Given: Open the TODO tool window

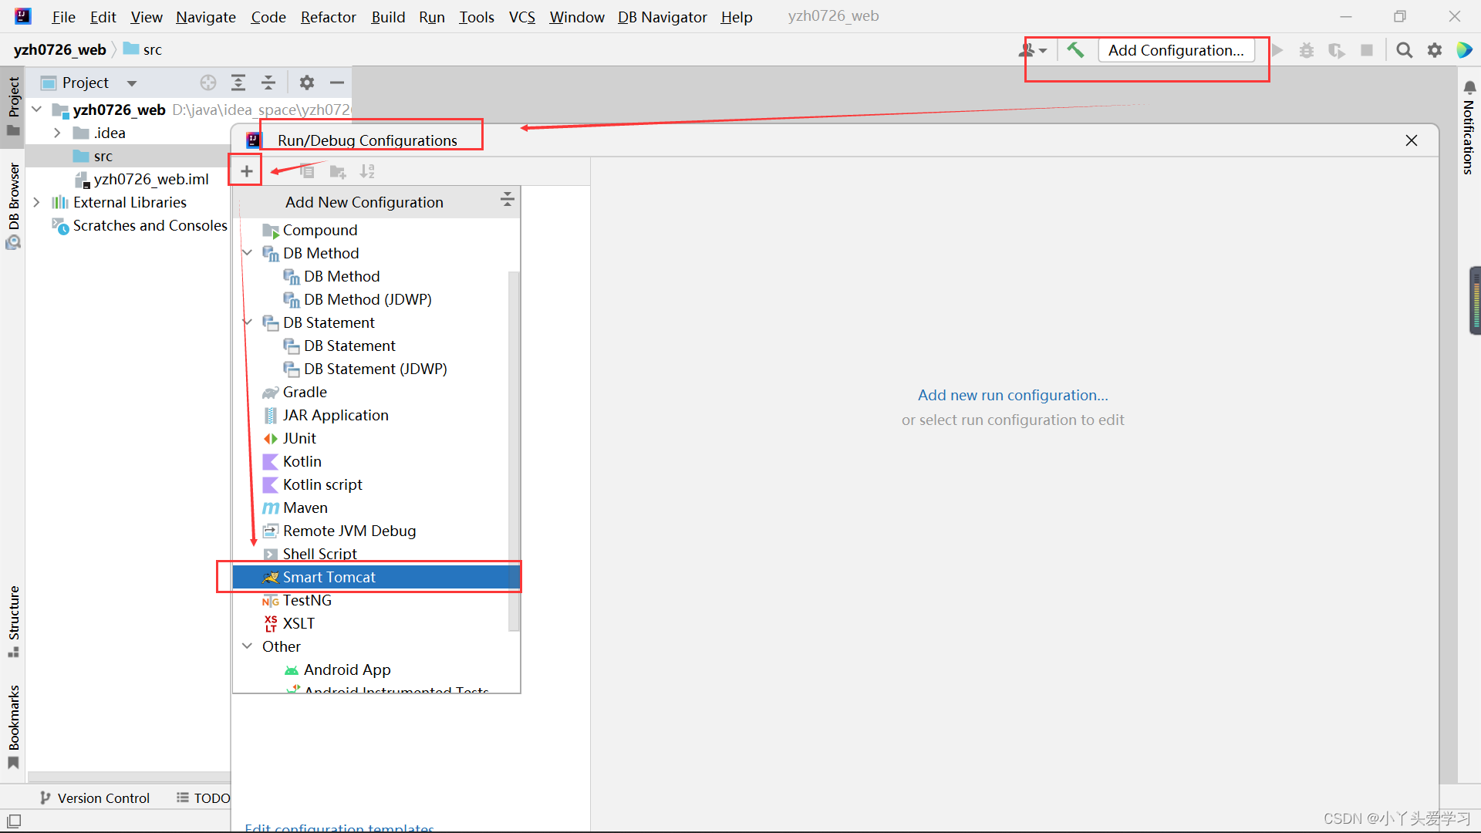Looking at the screenshot, I should coord(204,798).
